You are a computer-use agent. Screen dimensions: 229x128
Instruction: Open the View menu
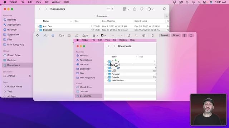click(39, 2)
